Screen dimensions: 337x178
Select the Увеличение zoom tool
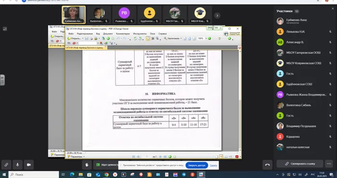[x=171, y=38]
